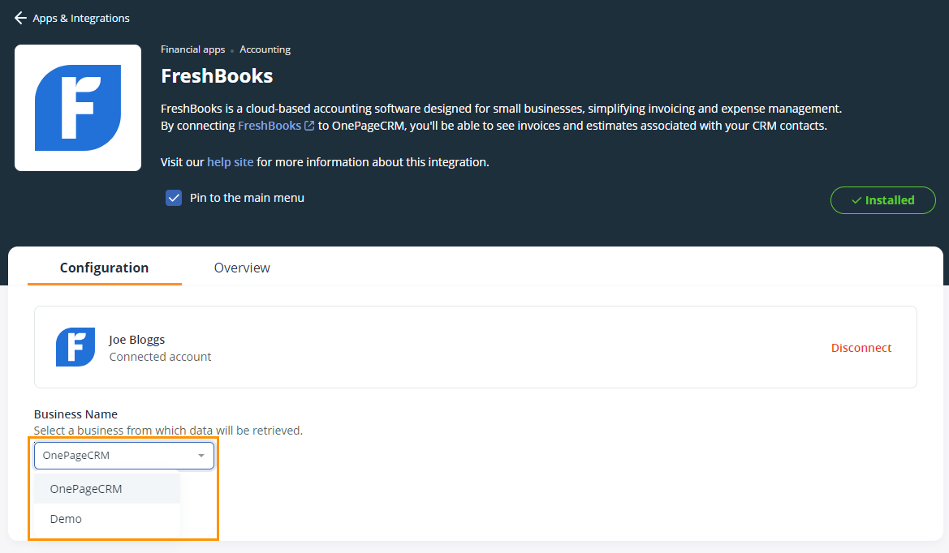The image size is (949, 553).
Task: Go back to Apps & Integrations arrow
Action: 20,18
